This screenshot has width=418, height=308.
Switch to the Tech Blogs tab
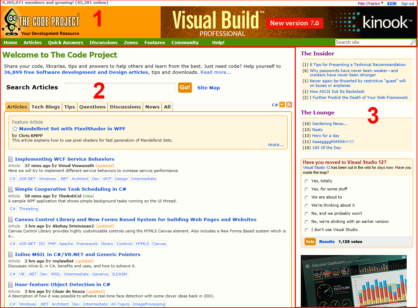[46, 107]
